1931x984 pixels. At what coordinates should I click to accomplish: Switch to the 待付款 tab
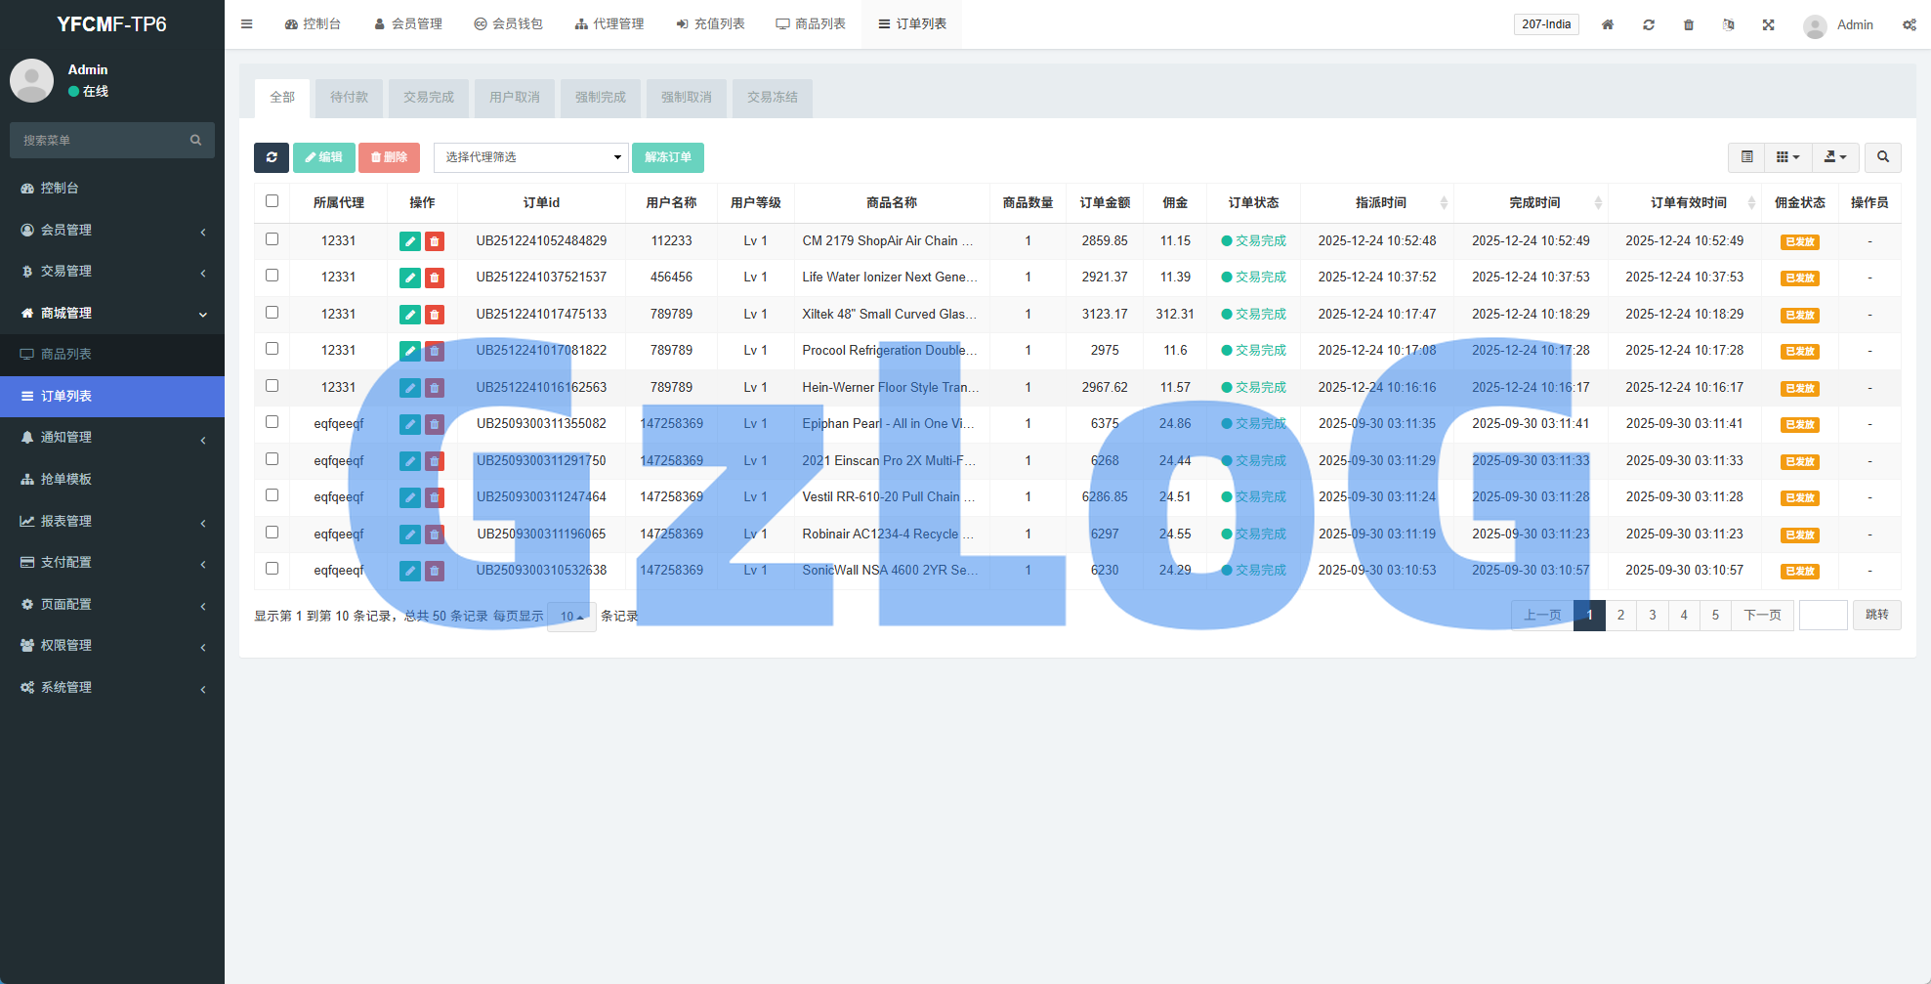(x=349, y=98)
